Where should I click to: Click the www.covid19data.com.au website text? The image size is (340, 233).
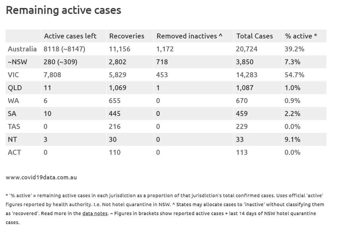click(x=41, y=177)
